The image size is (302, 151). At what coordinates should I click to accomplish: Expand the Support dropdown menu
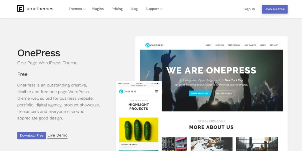(x=154, y=9)
